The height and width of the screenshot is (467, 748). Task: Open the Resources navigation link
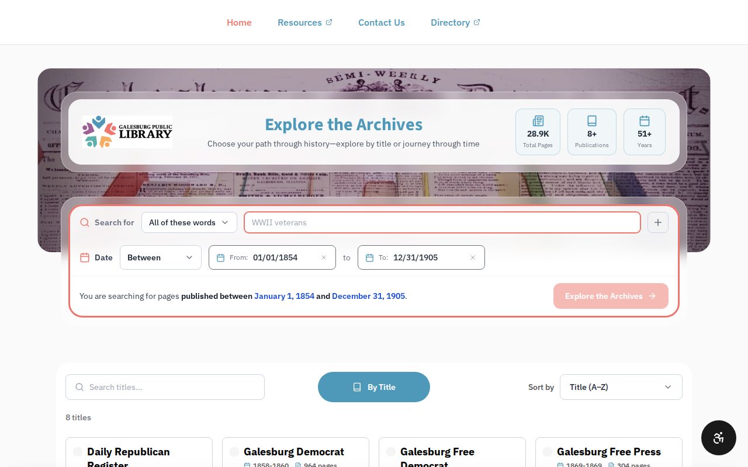304,22
